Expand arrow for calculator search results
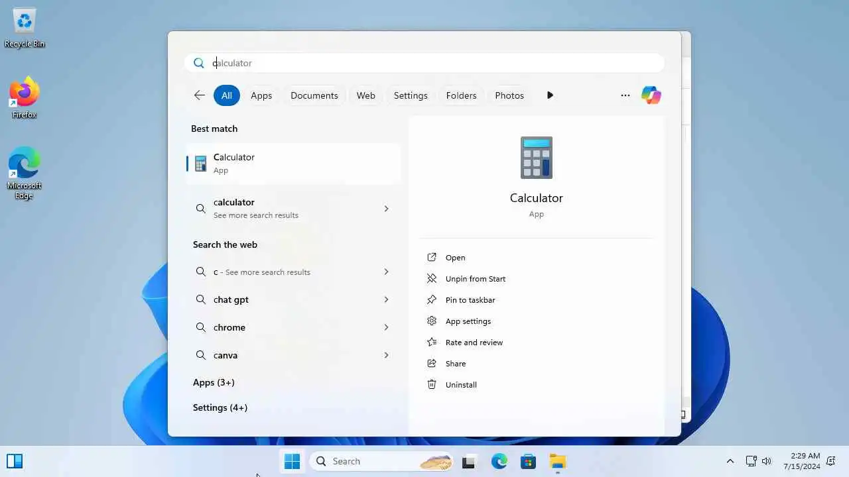849x477 pixels. tap(386, 209)
